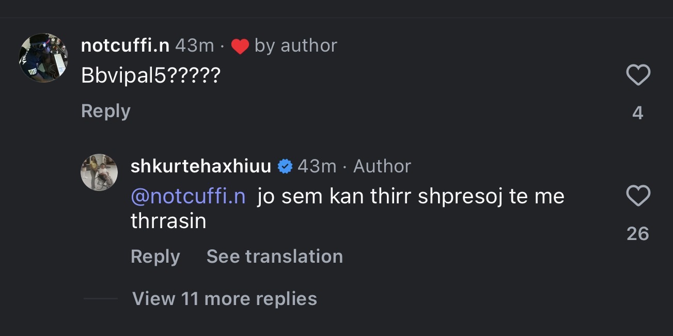Screen dimensions: 673x336
Task: Like the notcuffi.n comment with the heart
Action: (638, 76)
